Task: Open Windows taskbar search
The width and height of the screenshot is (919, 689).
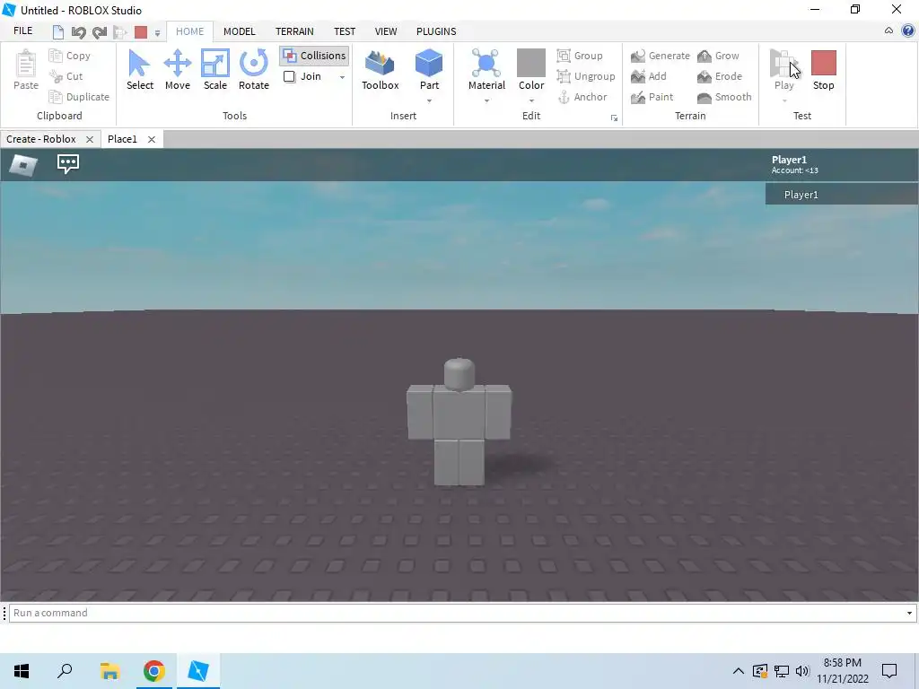Action: 65,671
